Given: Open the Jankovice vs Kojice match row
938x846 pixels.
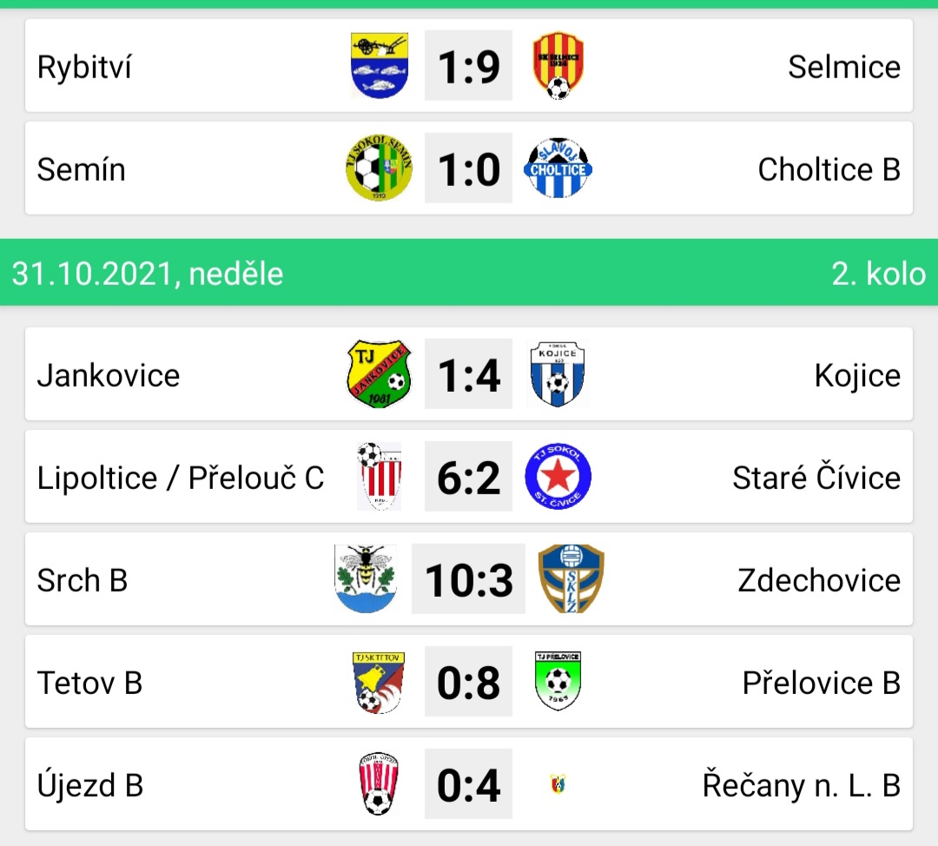Looking at the screenshot, I should coord(469,374).
